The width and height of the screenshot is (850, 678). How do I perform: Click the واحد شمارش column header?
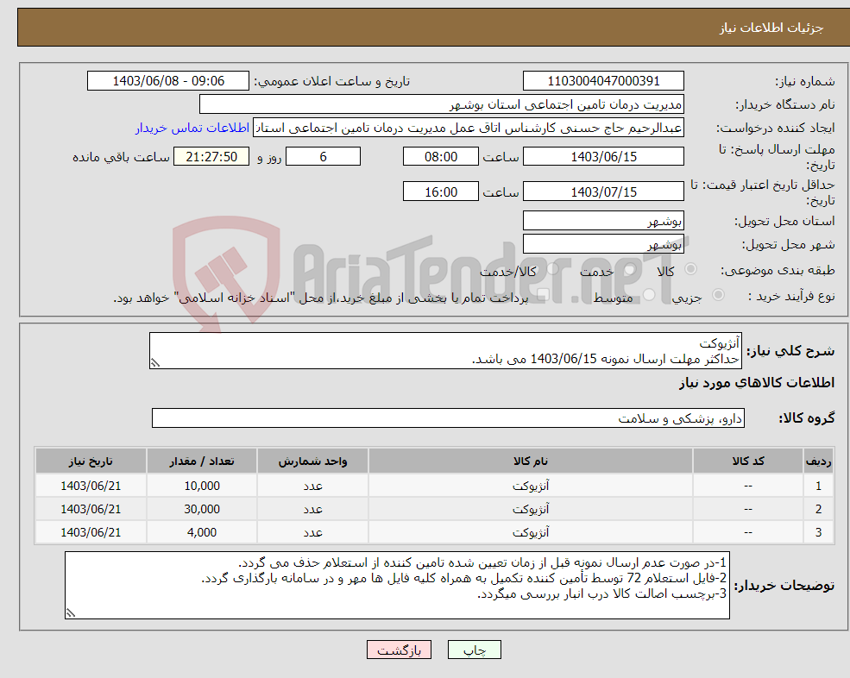coord(312,461)
